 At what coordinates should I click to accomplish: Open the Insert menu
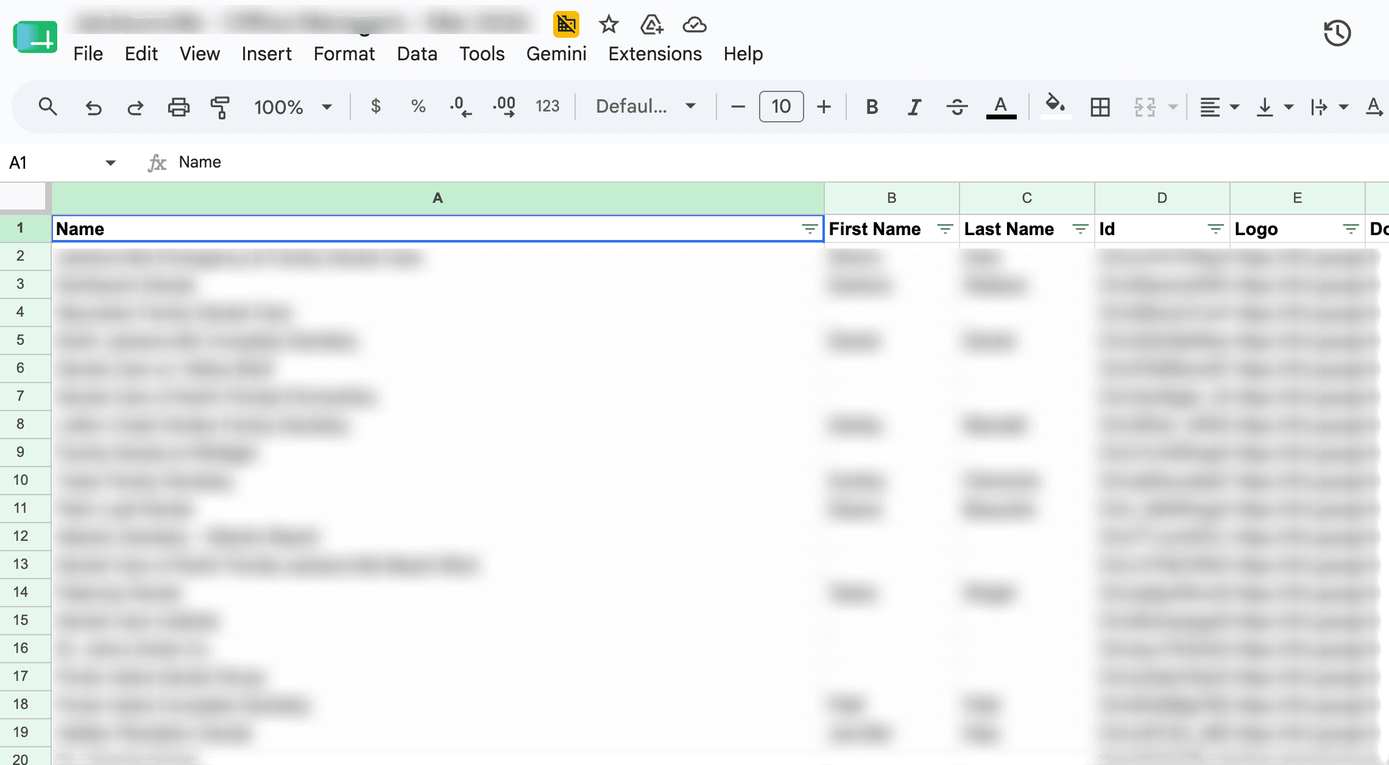pos(266,54)
